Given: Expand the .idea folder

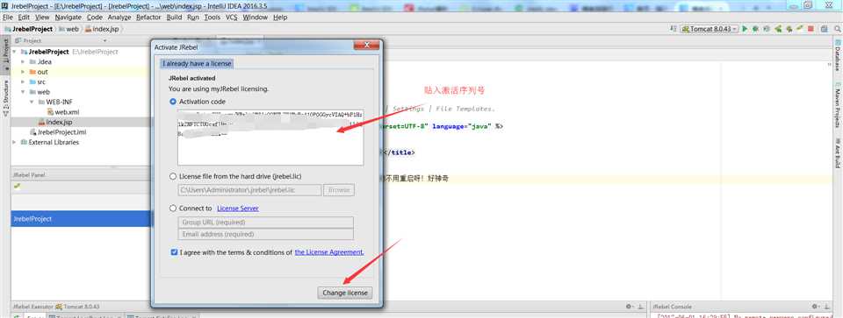Looking at the screenshot, I should (x=23, y=61).
